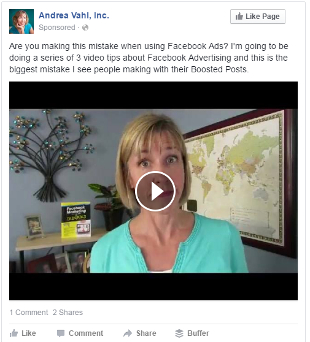Click the Comment speech bubble icon

[x=61, y=333]
